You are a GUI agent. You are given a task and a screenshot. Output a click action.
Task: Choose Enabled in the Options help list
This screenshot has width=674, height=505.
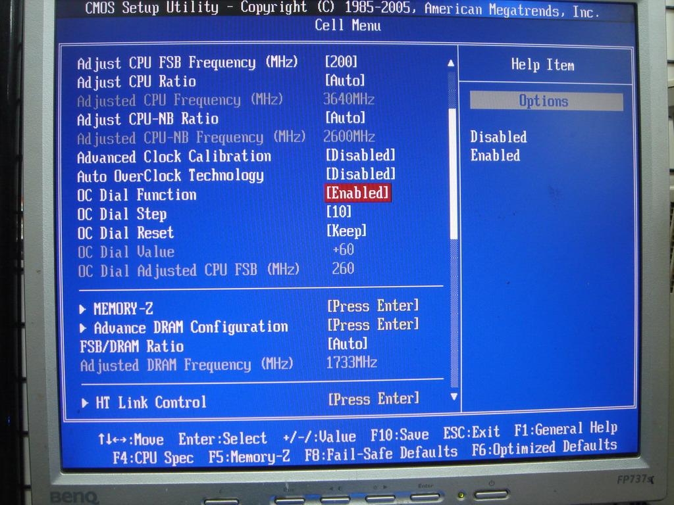click(x=495, y=155)
